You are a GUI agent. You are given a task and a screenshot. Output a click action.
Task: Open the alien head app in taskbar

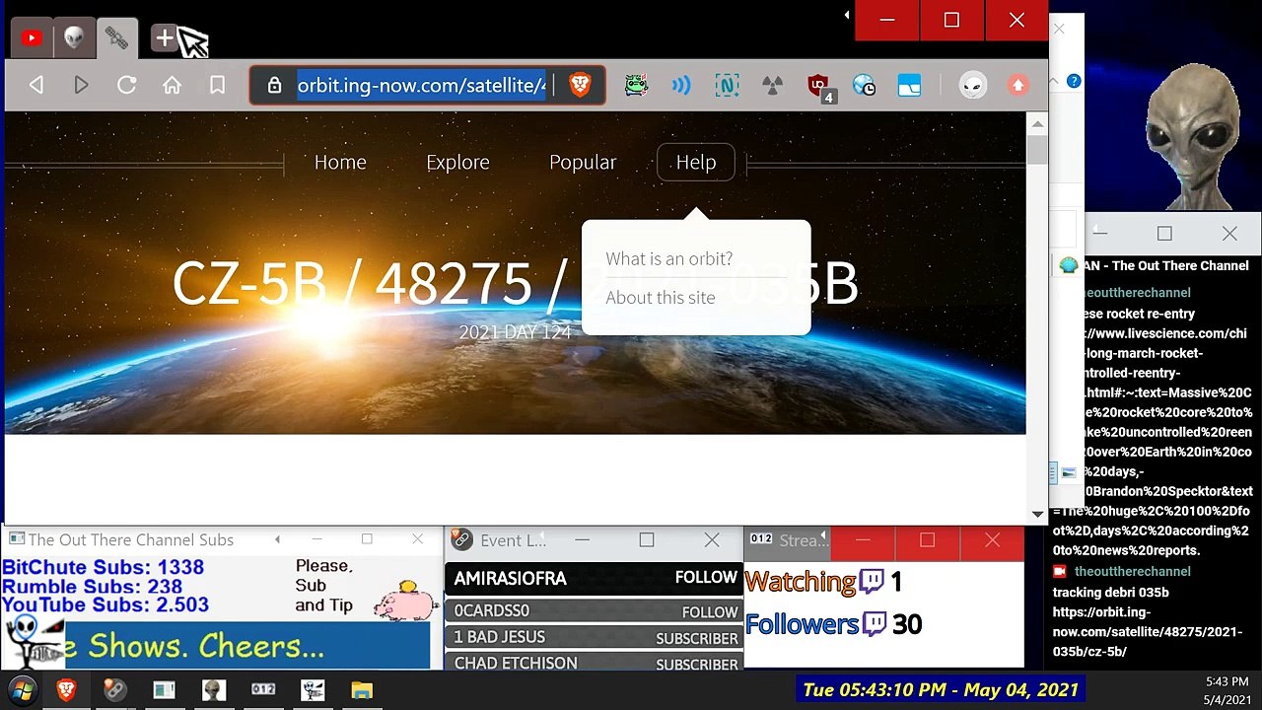[214, 690]
